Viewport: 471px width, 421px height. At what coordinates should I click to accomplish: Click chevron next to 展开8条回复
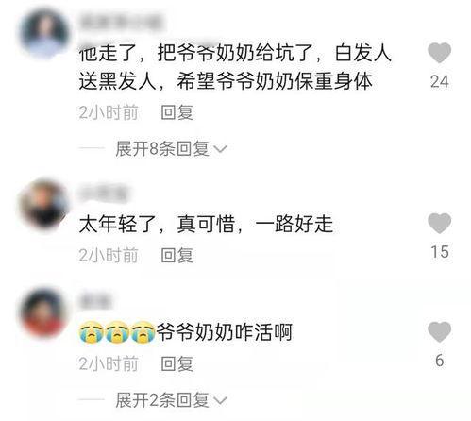[220, 149]
